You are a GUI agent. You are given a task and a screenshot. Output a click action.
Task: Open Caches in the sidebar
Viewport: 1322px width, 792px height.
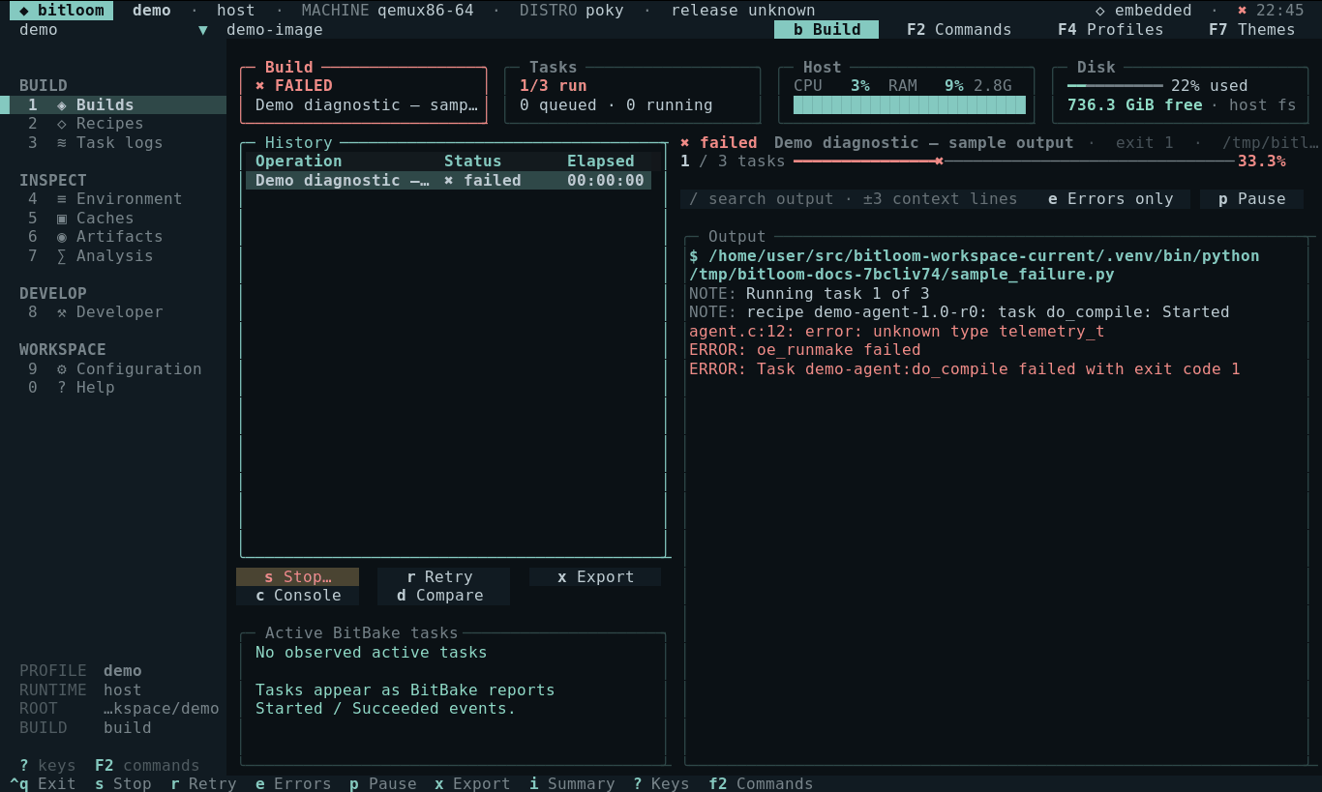point(113,218)
